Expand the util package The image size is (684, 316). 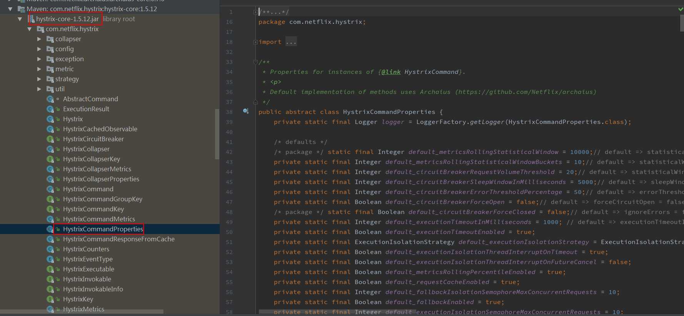pyautogui.click(x=39, y=89)
